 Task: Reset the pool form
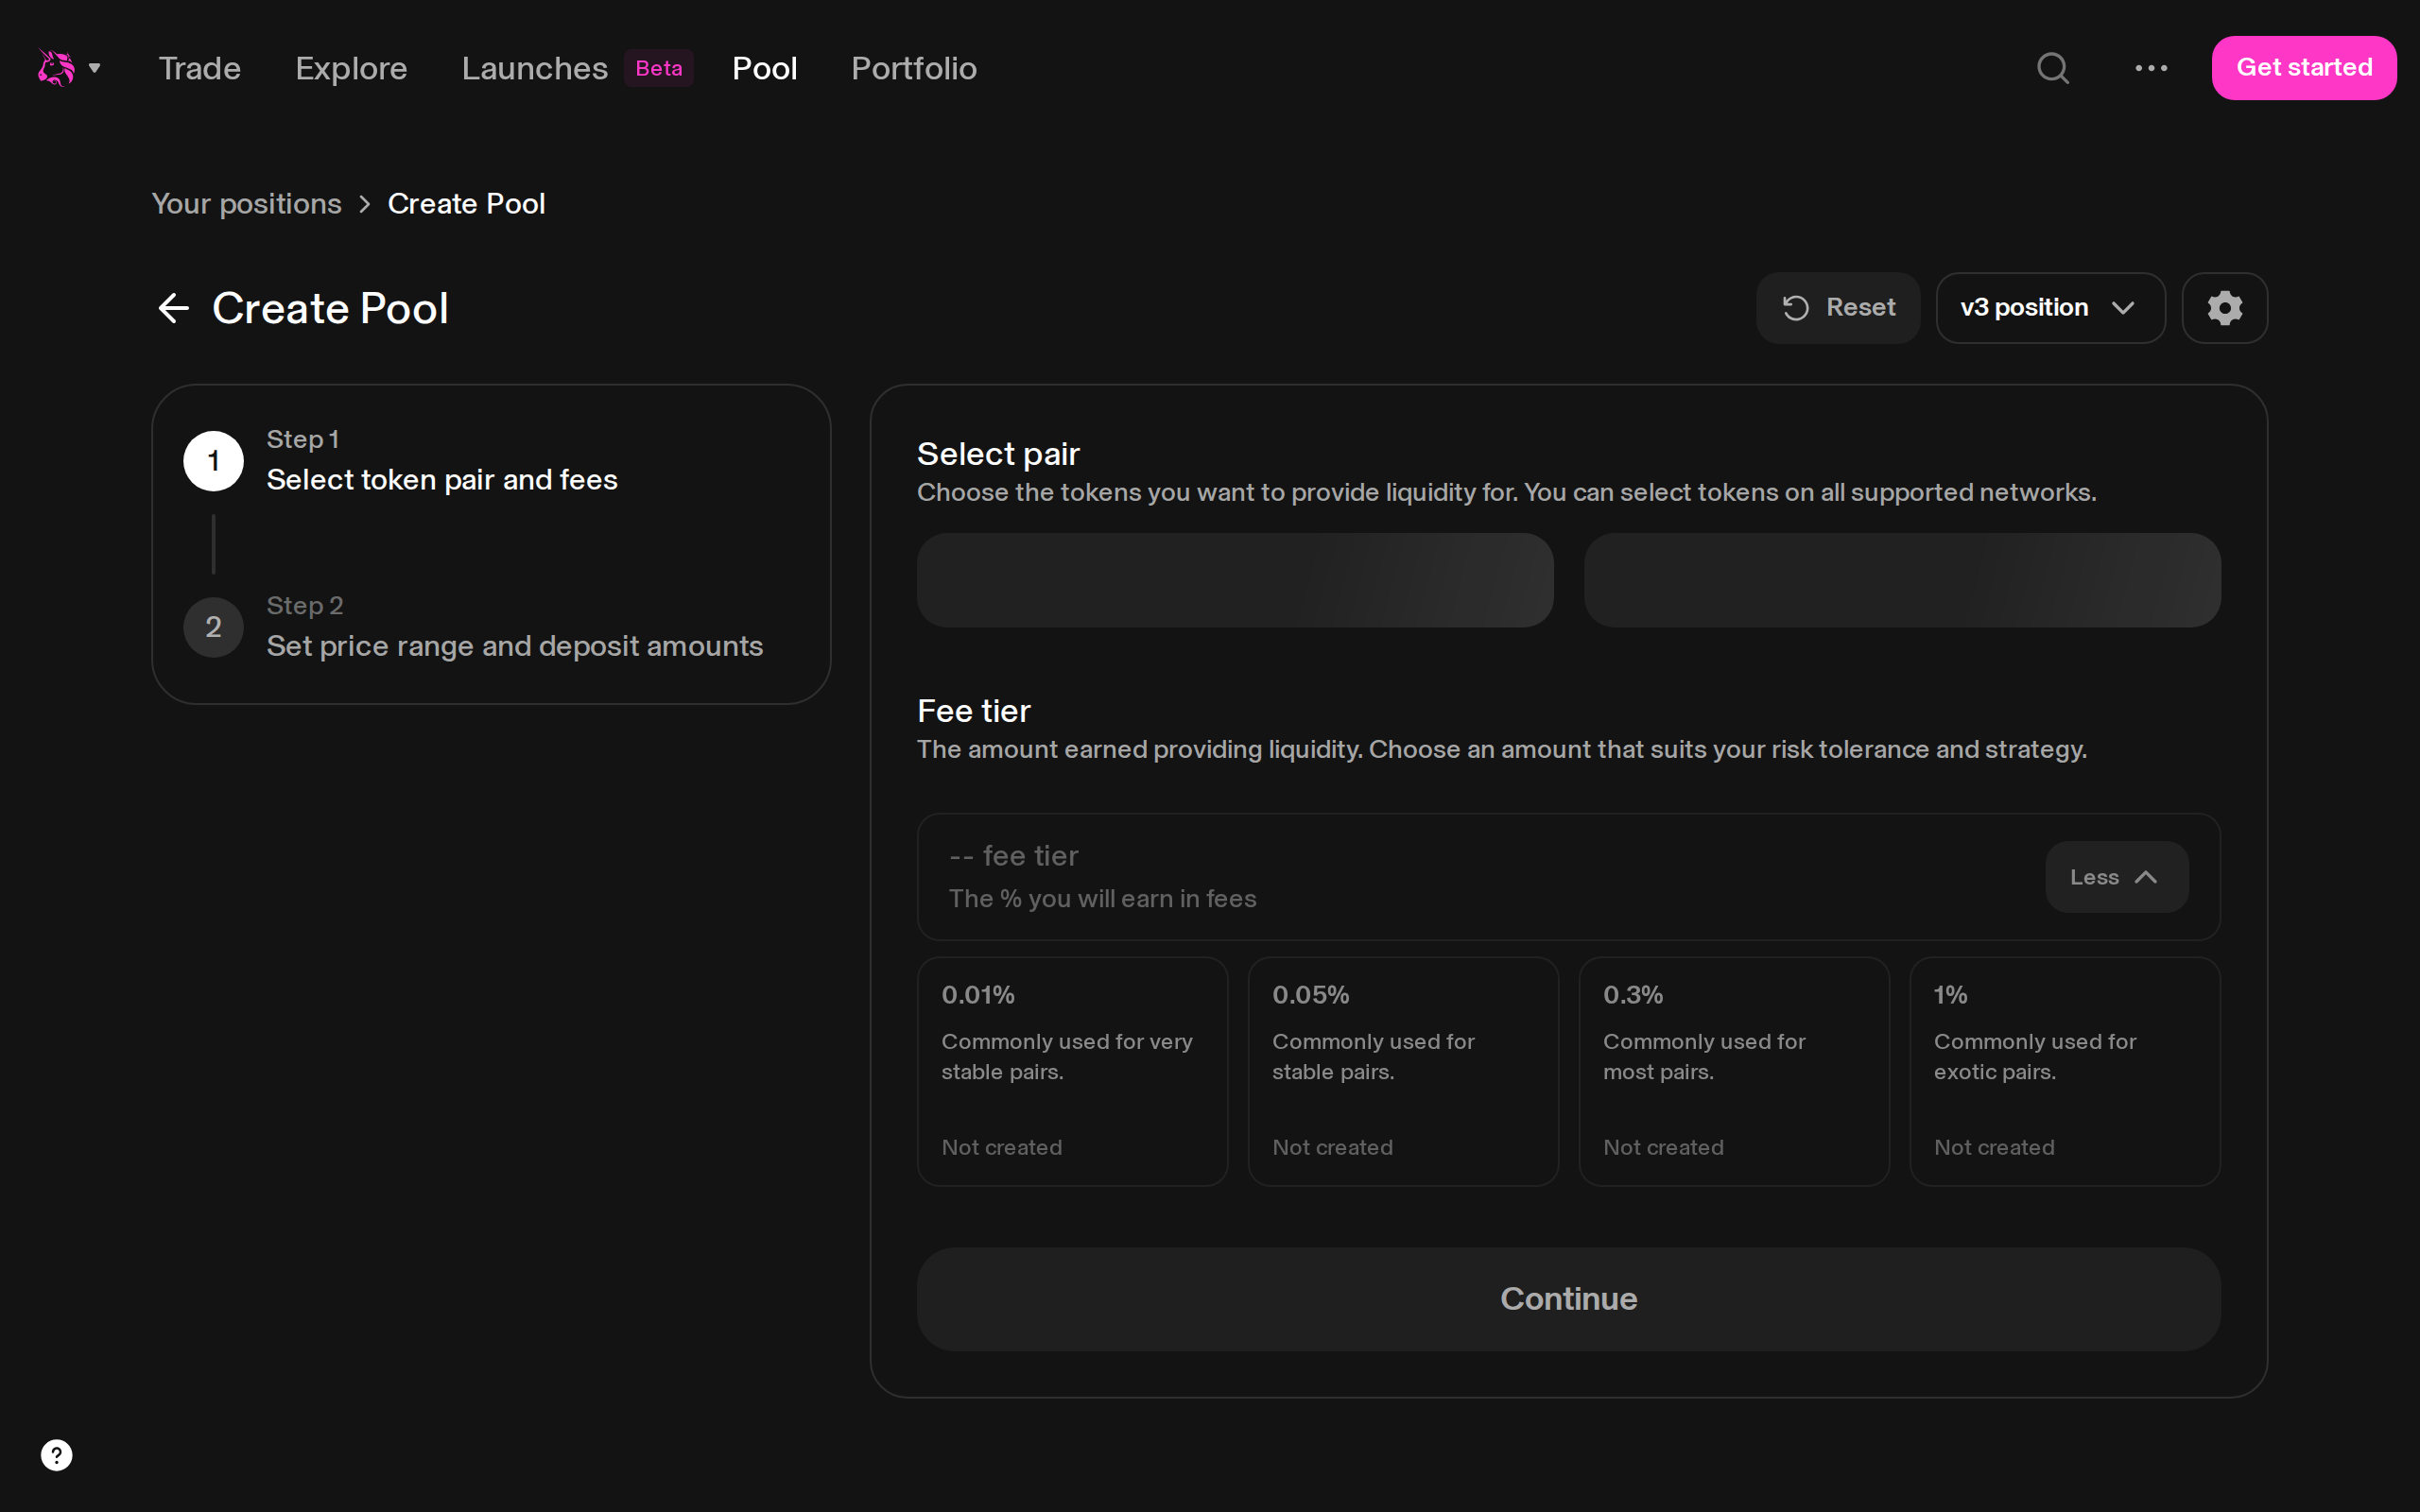point(1838,308)
